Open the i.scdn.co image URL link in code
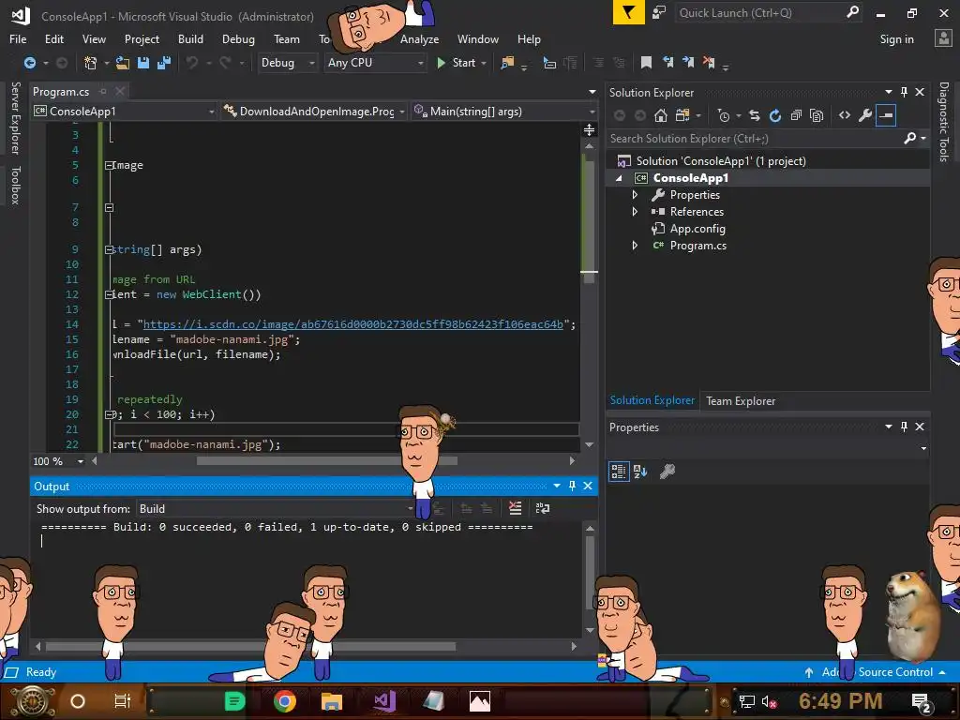This screenshot has height=720, width=960. click(x=352, y=324)
